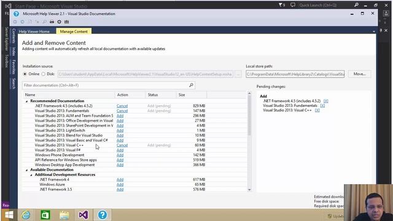This screenshot has width=393, height=221.
Task: Add Visual Studio 2013: LightSwitch documentation
Action: (120, 131)
